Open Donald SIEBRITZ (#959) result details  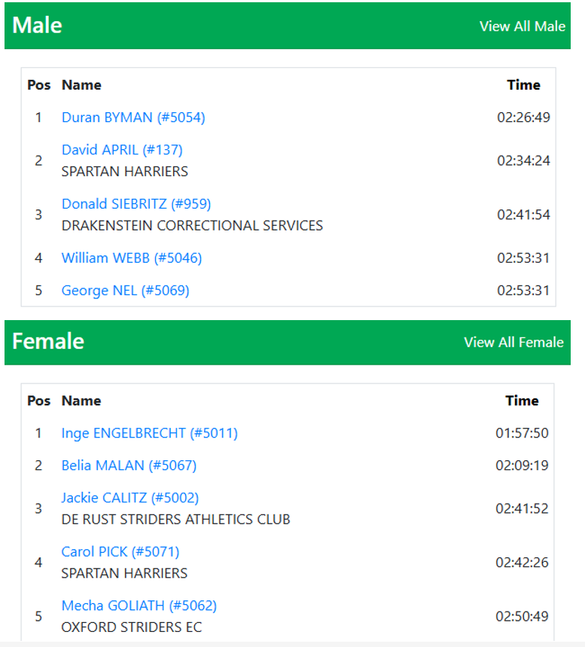136,204
